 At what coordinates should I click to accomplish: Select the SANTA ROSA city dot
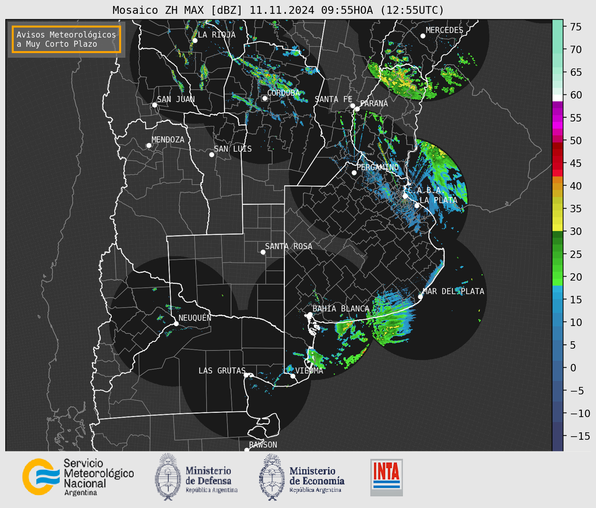(263, 252)
